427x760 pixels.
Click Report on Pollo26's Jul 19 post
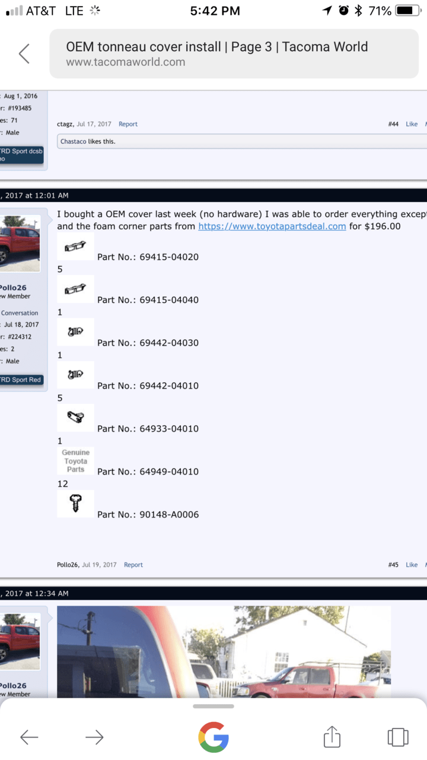(x=133, y=565)
